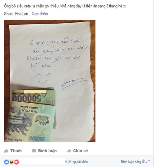Open the handwritten note photo
Image resolution: width=154 pixels, height=167 pixels.
click(x=50, y=81)
